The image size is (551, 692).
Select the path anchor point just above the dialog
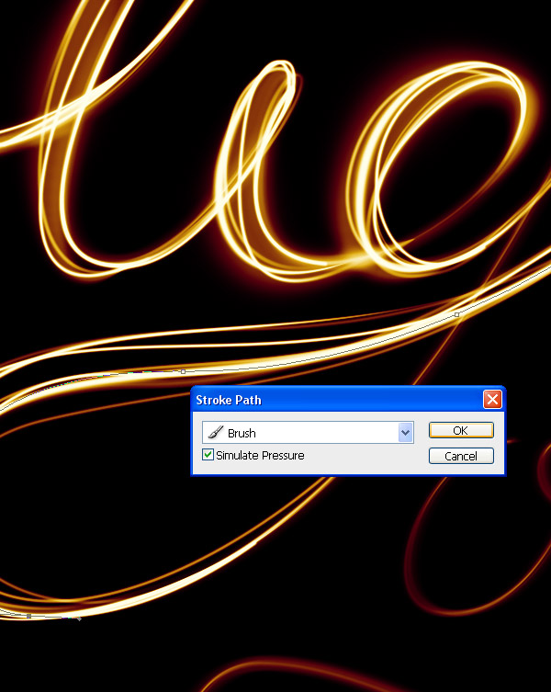point(183,371)
